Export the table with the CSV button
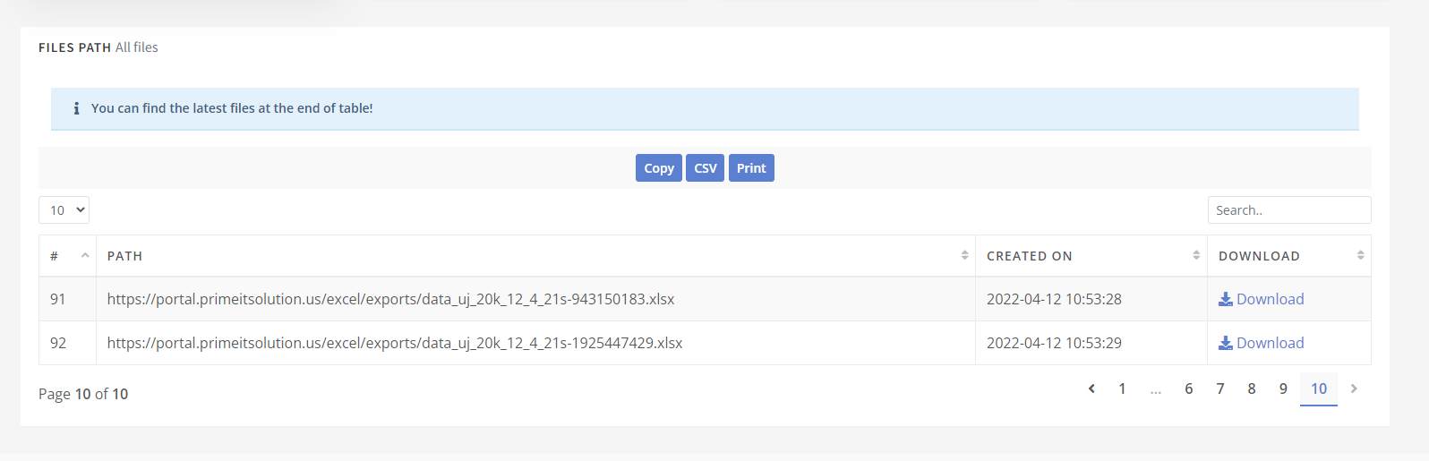1429x461 pixels. pyautogui.click(x=706, y=168)
